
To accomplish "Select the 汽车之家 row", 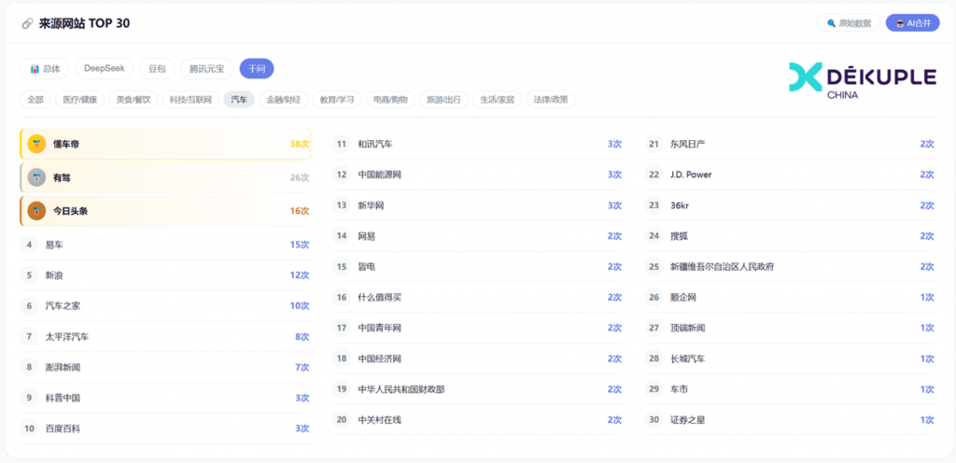I will [164, 306].
